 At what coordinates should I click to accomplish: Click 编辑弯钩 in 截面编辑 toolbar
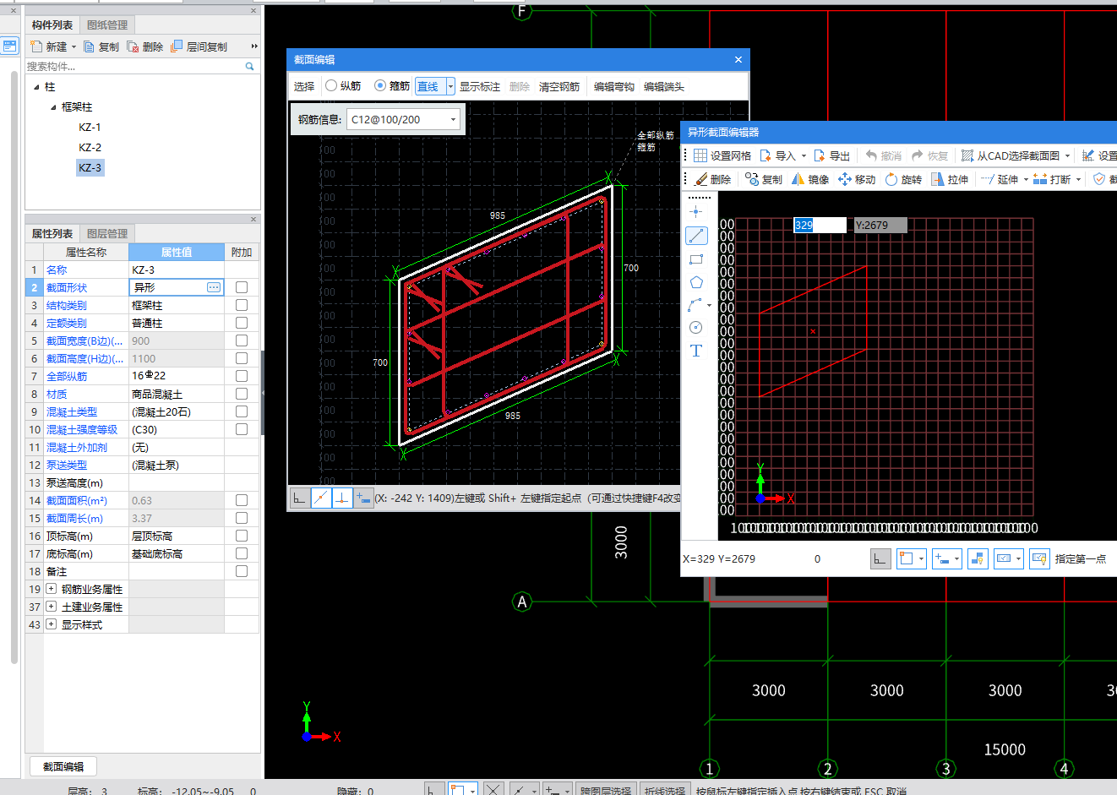(614, 86)
